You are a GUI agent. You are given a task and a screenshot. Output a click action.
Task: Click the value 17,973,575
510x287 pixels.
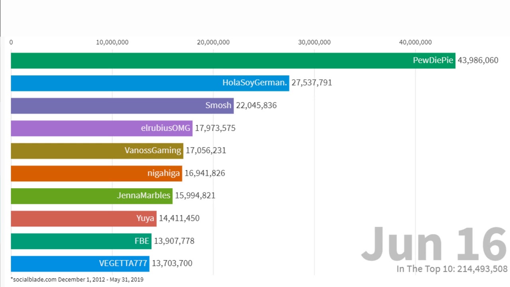click(x=215, y=128)
